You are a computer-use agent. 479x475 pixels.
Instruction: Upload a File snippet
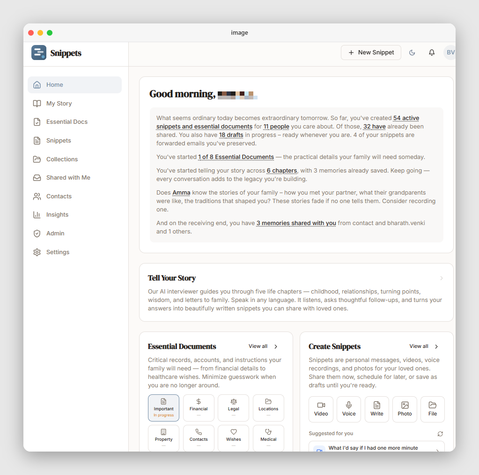[432, 409]
